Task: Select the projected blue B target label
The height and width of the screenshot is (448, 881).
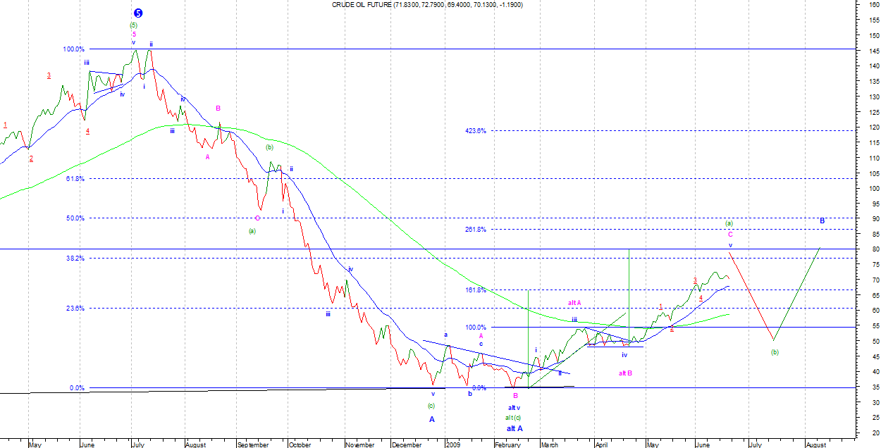Action: [x=822, y=220]
